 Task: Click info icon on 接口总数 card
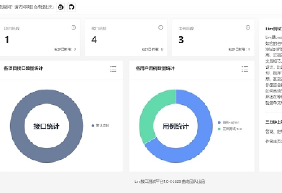coord(161,28)
